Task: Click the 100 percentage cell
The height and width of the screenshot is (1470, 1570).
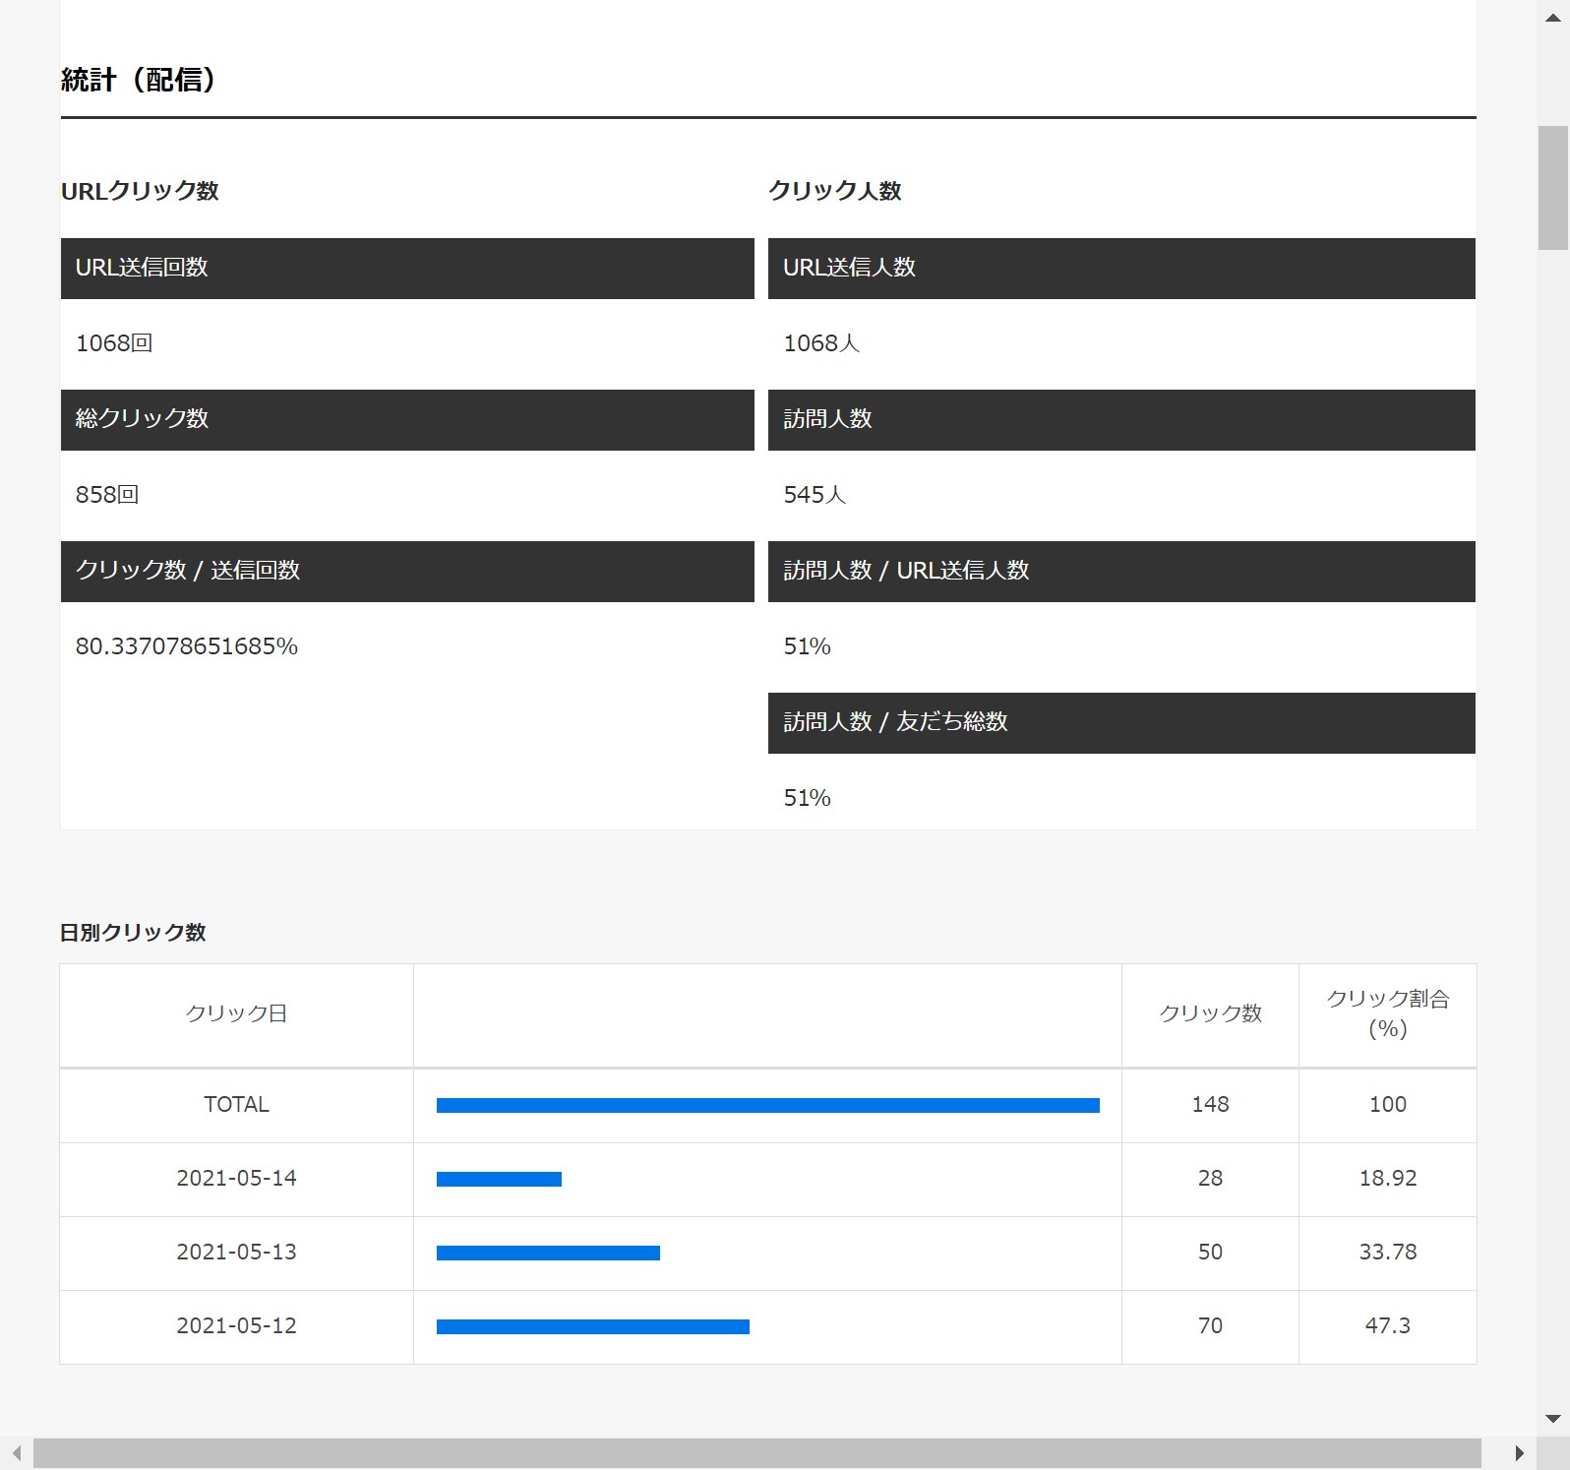Action: (1388, 1105)
